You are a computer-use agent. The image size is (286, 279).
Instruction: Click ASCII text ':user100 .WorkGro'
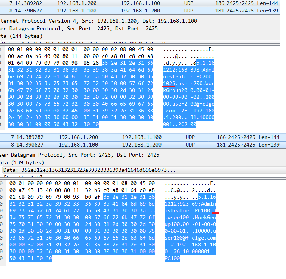(x=190, y=217)
